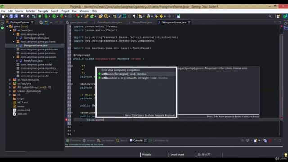
Task: Open the Edit menu
Action: click(10, 11)
